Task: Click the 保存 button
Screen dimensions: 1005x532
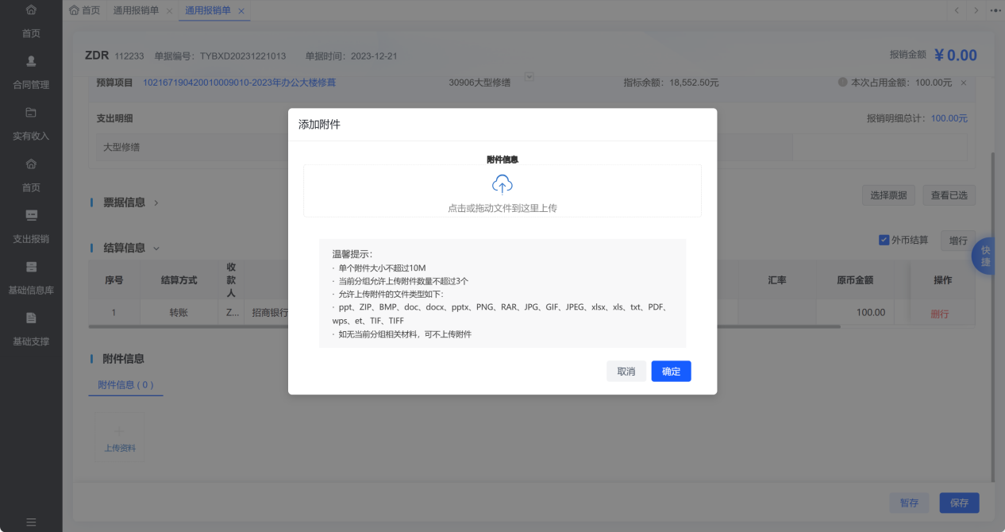Action: pyautogui.click(x=959, y=503)
